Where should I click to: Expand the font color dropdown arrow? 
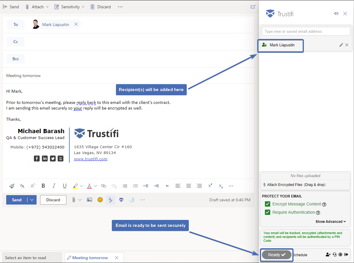(96, 186)
